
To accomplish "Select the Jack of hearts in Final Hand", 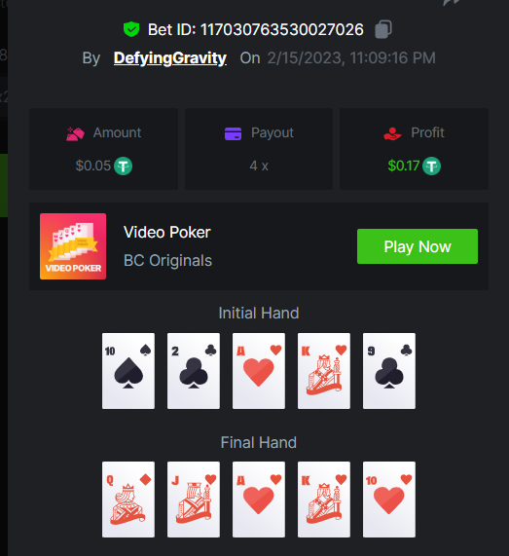I will (194, 500).
